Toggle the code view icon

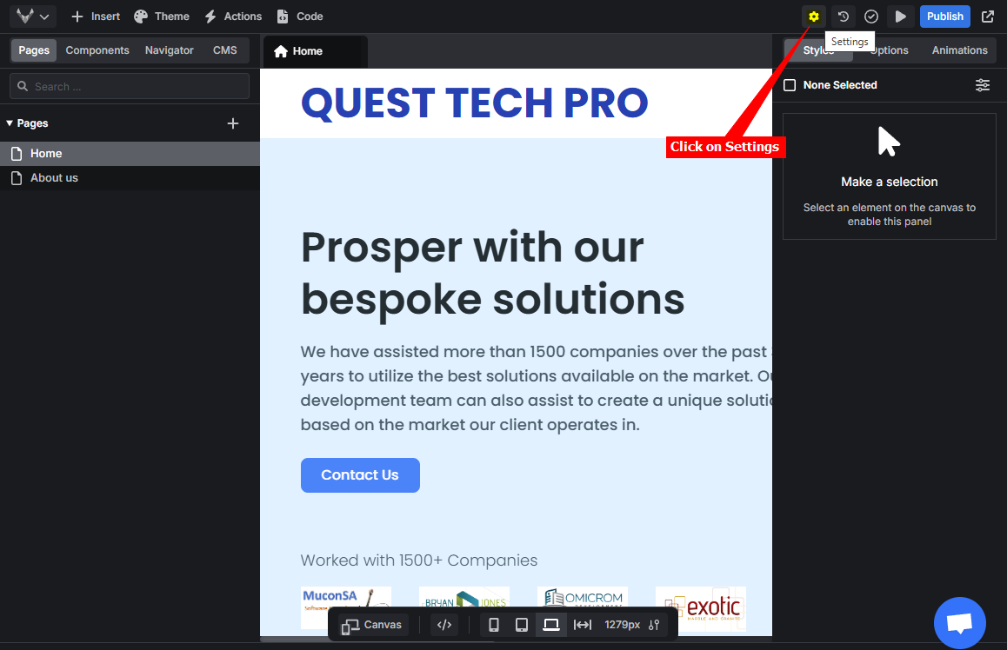(x=444, y=624)
